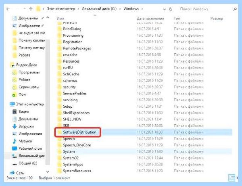Refresh the Windows folder view
Screen dimensions: 242x186
(x=171, y=9)
